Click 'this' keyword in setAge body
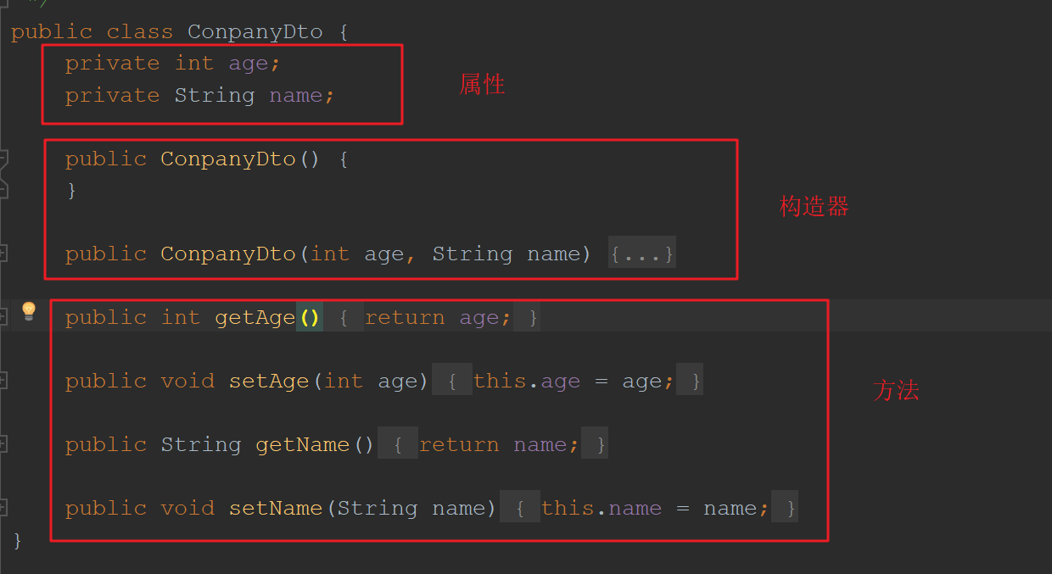 point(500,381)
